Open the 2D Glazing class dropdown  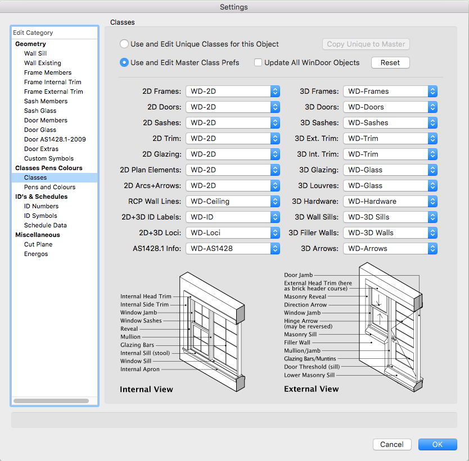click(232, 154)
